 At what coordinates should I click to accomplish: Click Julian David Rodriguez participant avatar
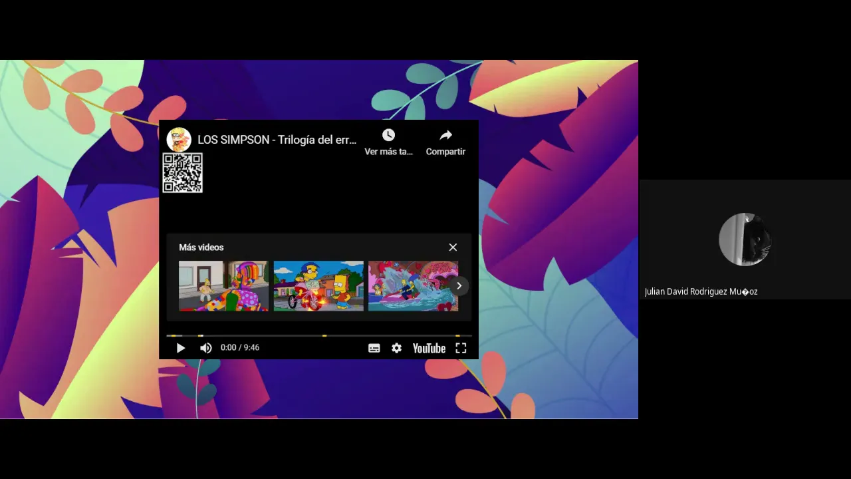(x=745, y=239)
